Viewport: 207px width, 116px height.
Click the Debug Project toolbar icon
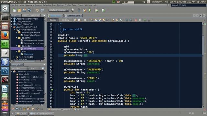(x=96, y=10)
